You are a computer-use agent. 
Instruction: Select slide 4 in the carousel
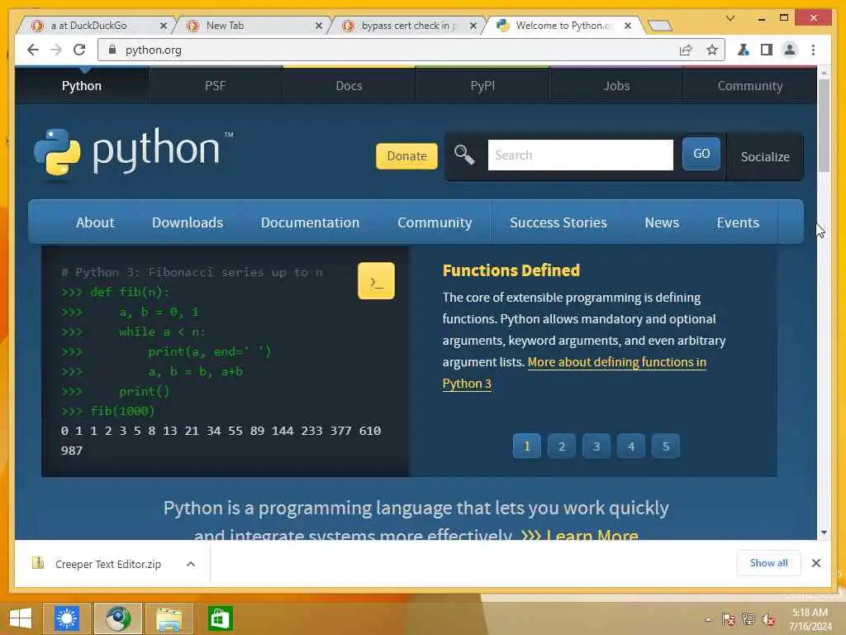pyautogui.click(x=631, y=446)
